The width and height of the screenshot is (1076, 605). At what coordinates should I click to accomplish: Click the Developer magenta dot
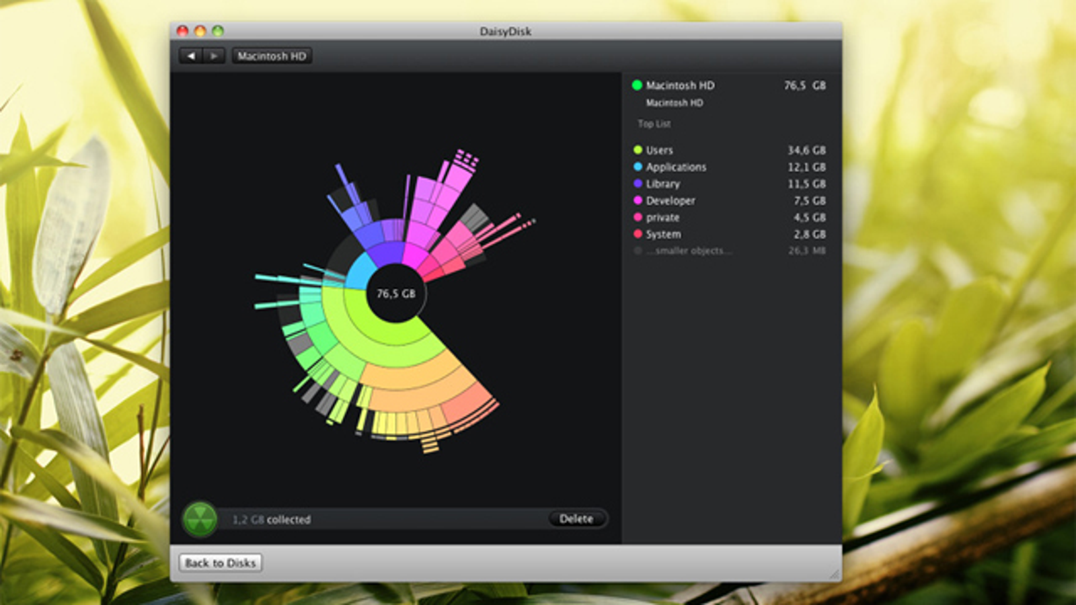coord(638,200)
